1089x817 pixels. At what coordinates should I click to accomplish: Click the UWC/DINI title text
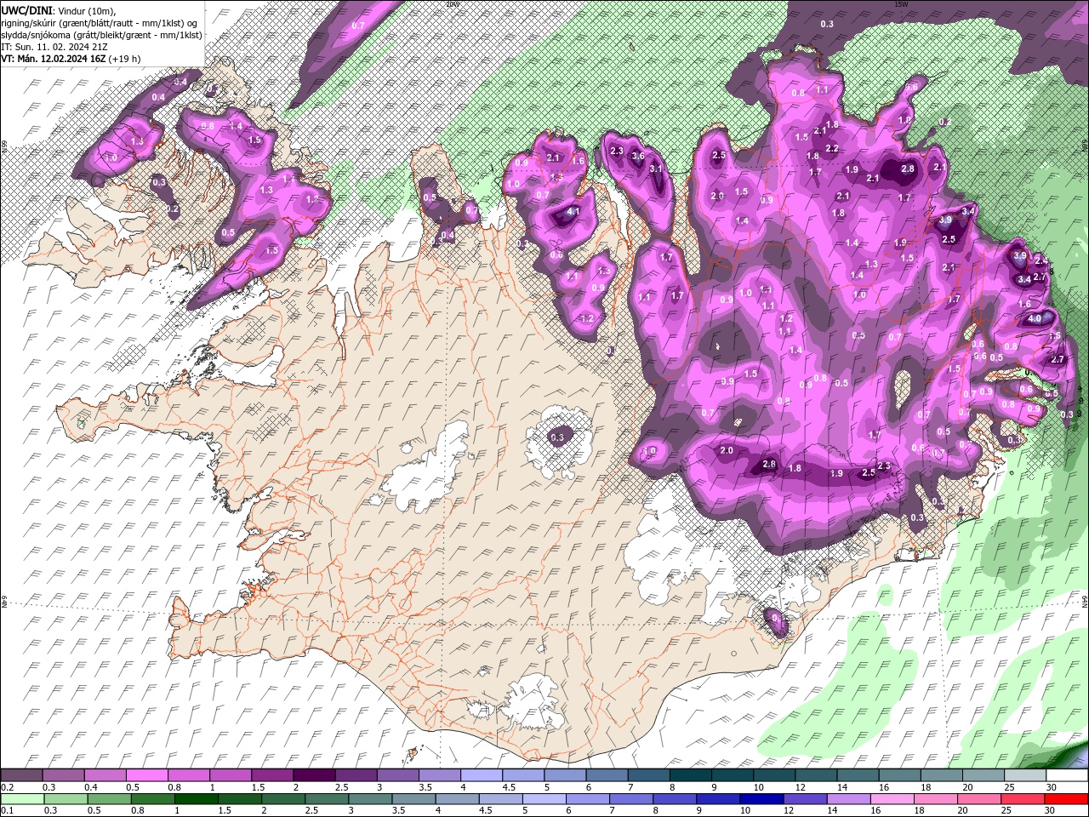tap(27, 9)
